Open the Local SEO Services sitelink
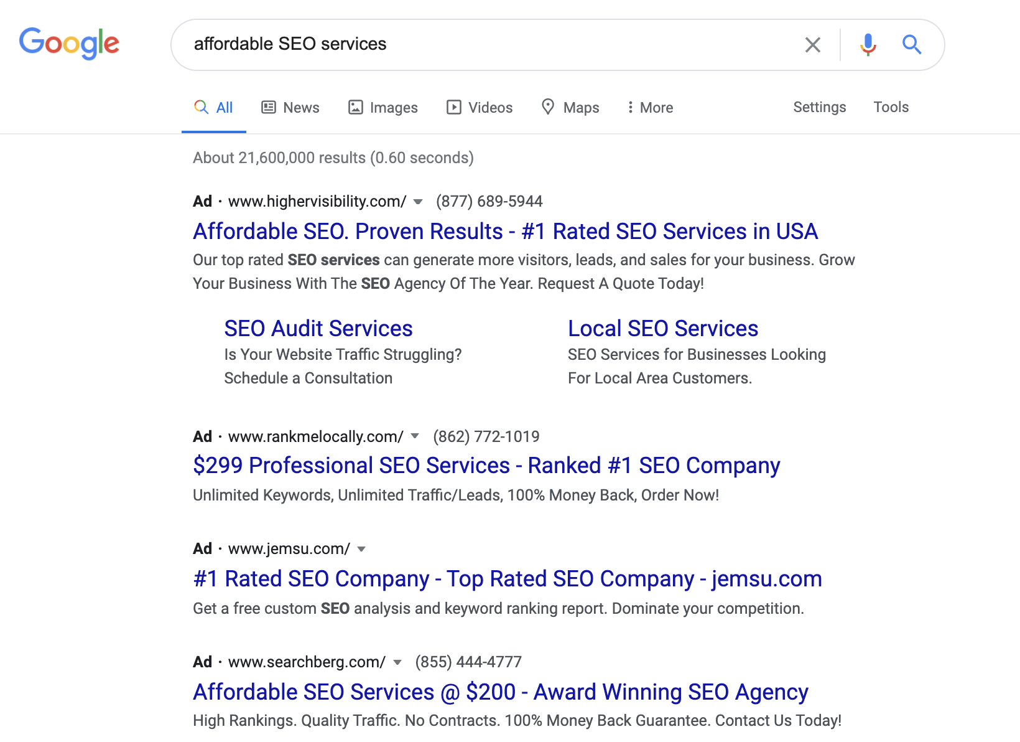 point(663,328)
